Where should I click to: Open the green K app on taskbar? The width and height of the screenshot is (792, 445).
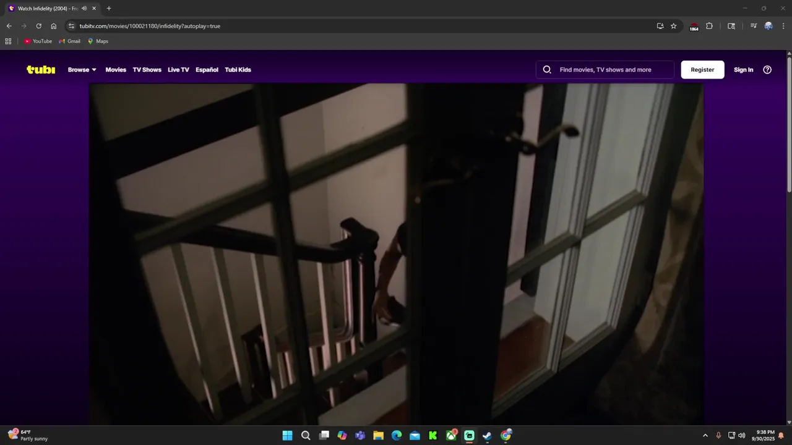click(x=433, y=436)
